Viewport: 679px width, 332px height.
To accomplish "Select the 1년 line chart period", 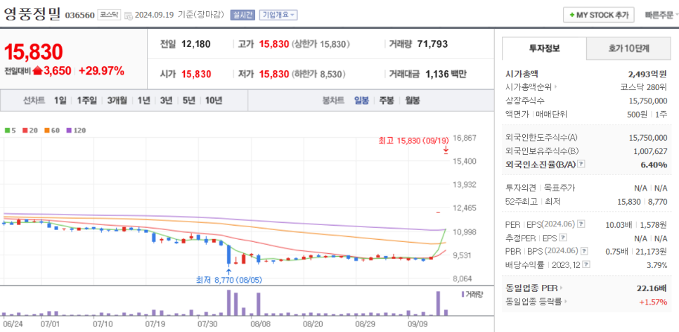I will pyautogui.click(x=144, y=101).
